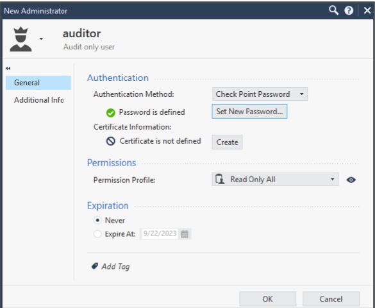The image size is (375, 308).
Task: Confirm the dialog with OK
Action: point(267,299)
